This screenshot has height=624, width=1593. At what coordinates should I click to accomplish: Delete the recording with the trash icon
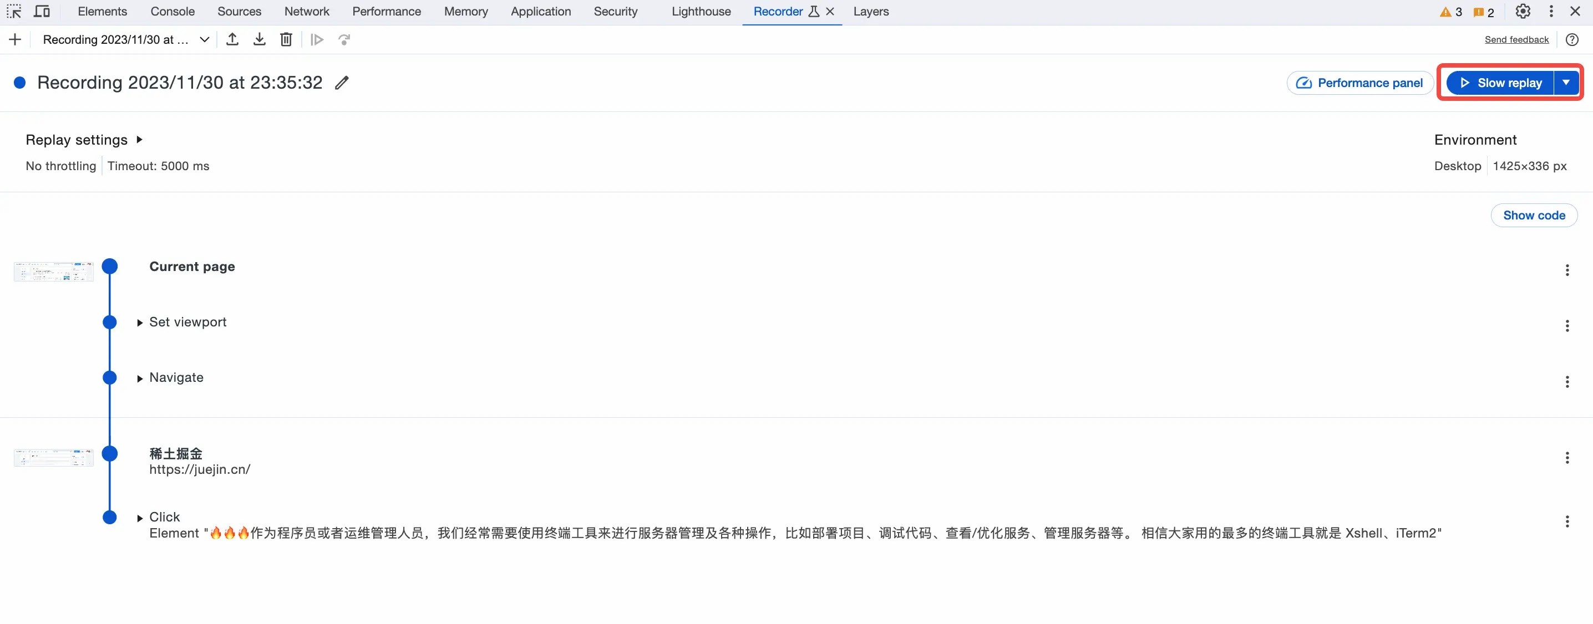coord(286,39)
